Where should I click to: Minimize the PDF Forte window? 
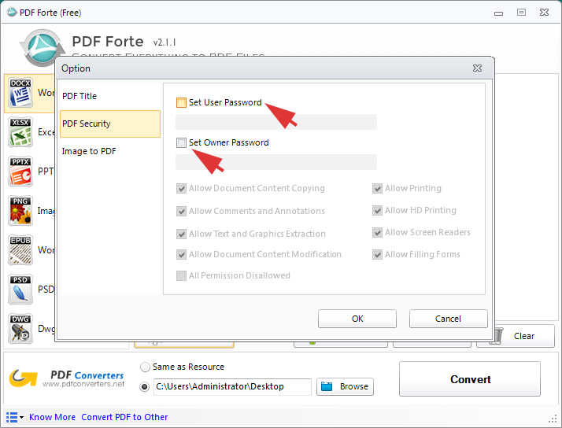point(498,13)
